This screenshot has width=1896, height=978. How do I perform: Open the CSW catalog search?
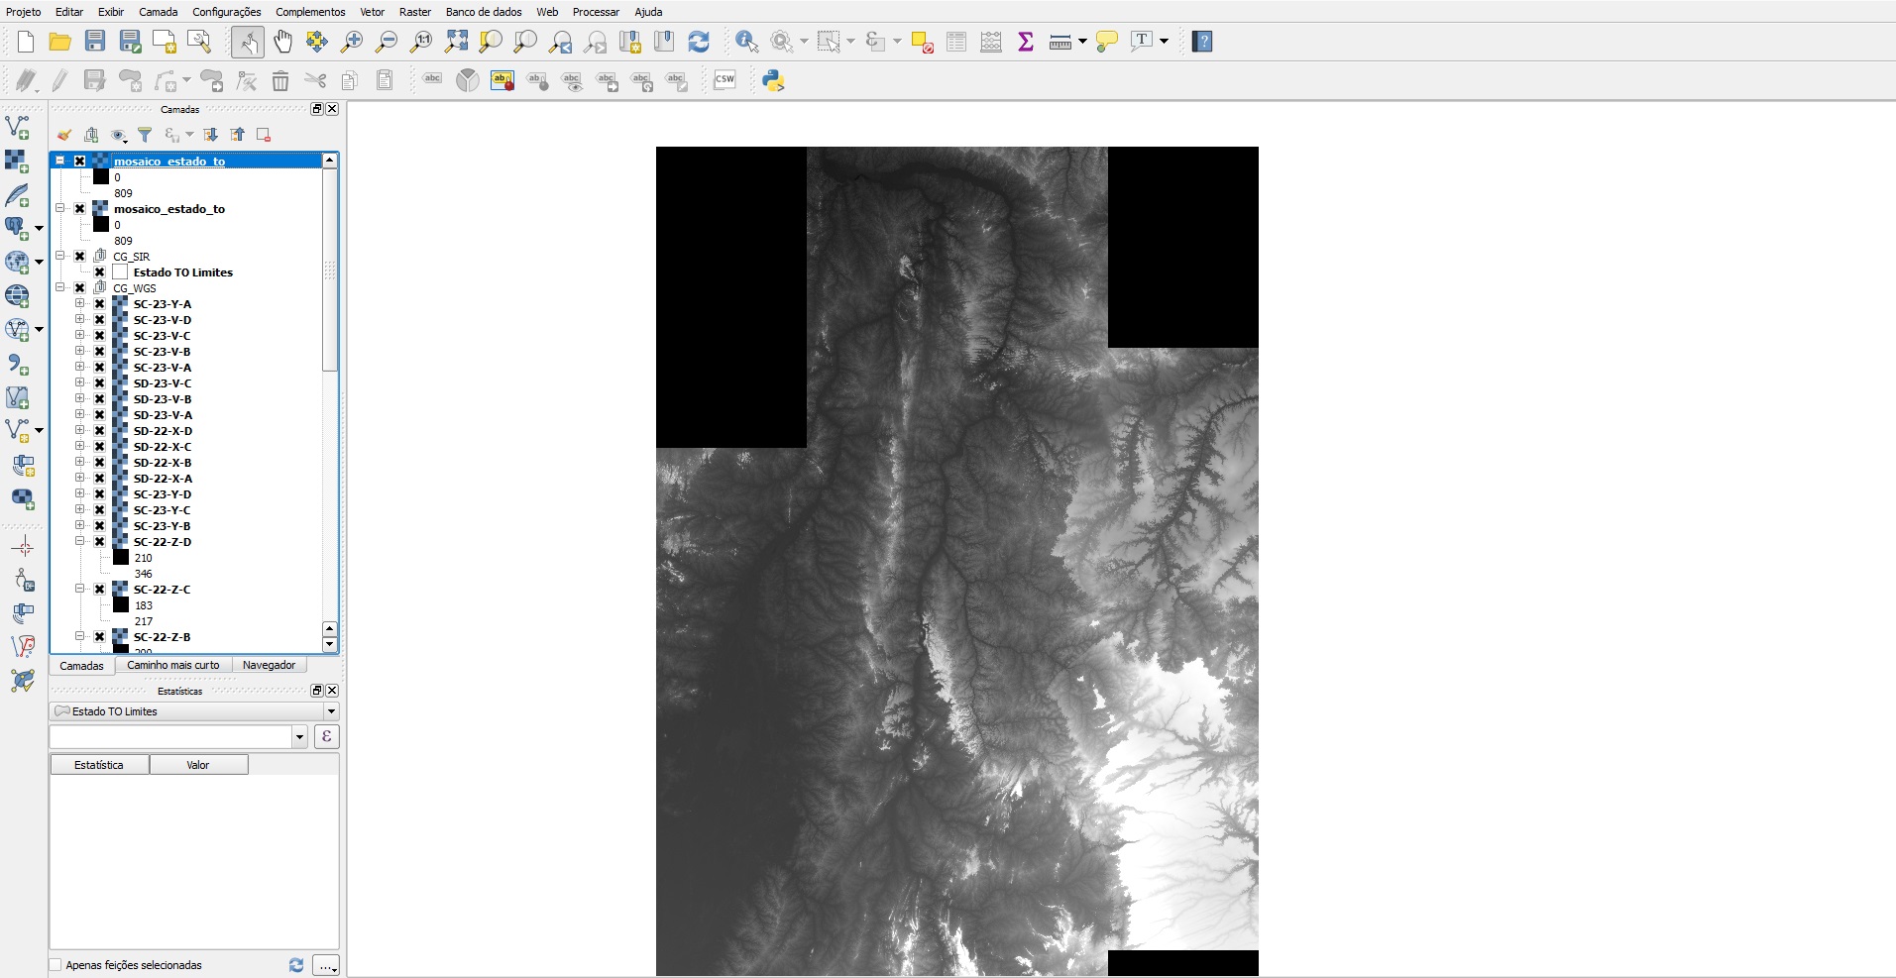tap(725, 80)
